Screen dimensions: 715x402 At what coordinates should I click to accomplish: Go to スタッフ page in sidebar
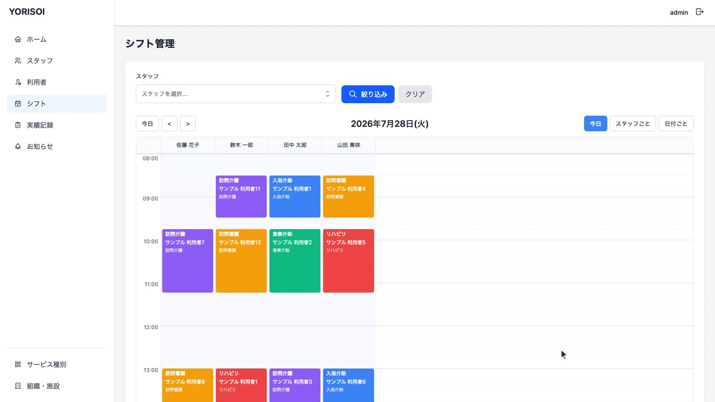coord(57,61)
